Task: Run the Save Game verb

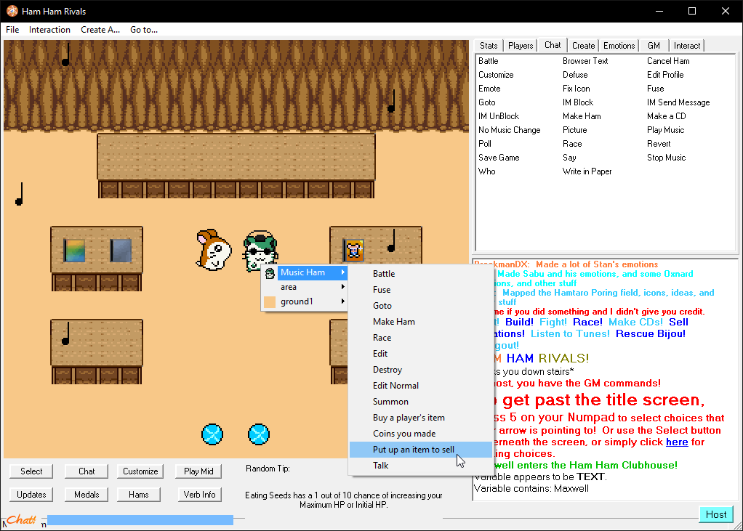Action: click(x=499, y=158)
